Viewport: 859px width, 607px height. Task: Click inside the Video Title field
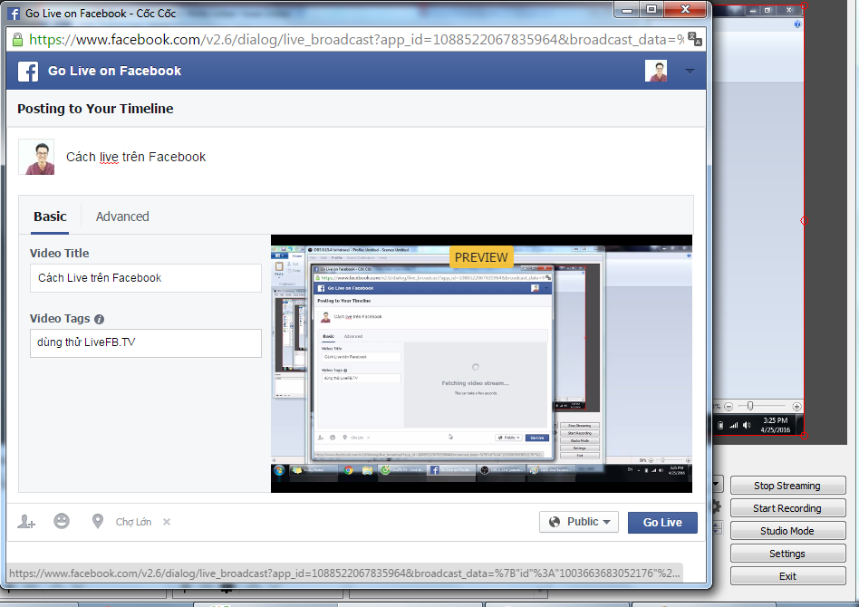click(x=145, y=278)
